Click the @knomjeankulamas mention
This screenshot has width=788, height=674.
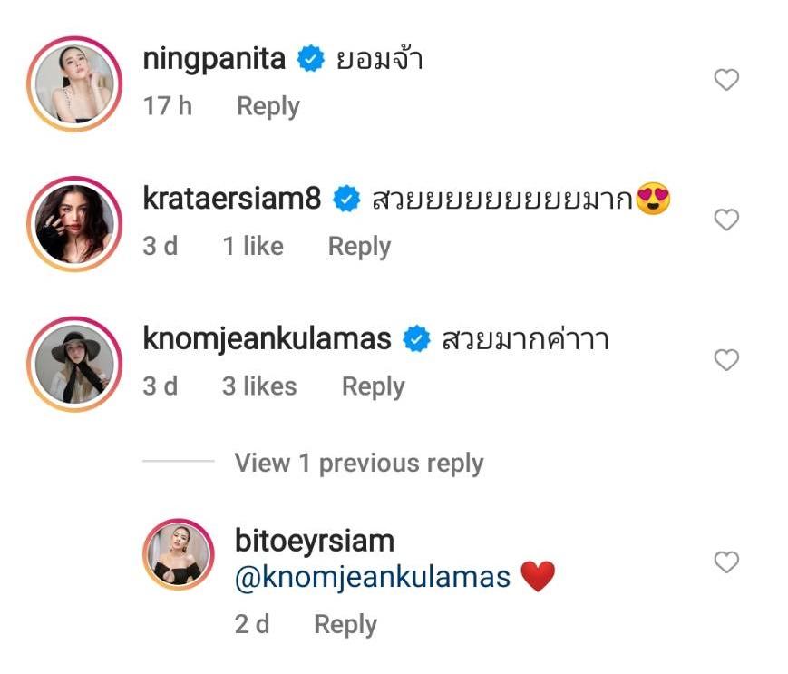point(373,577)
